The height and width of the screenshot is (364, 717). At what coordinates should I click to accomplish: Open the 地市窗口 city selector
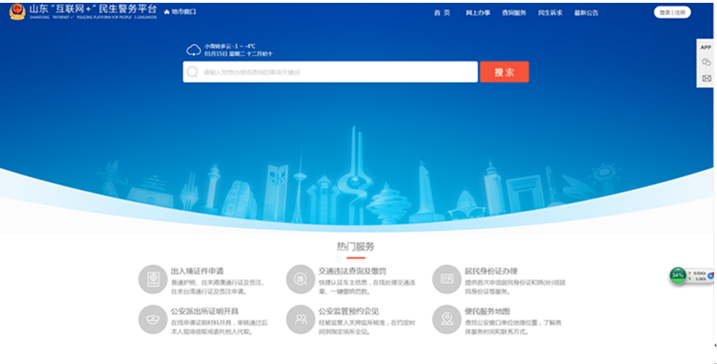180,12
